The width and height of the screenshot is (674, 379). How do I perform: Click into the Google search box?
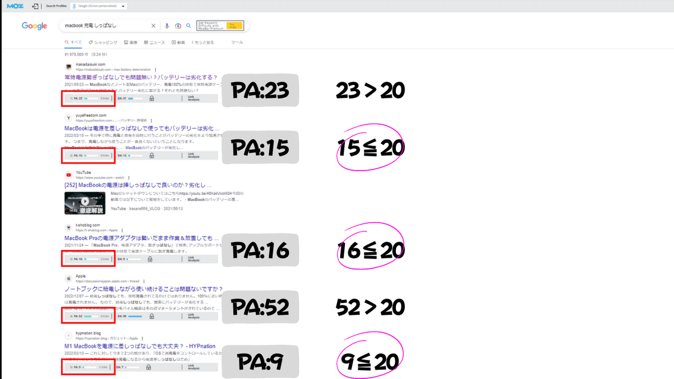[x=106, y=26]
